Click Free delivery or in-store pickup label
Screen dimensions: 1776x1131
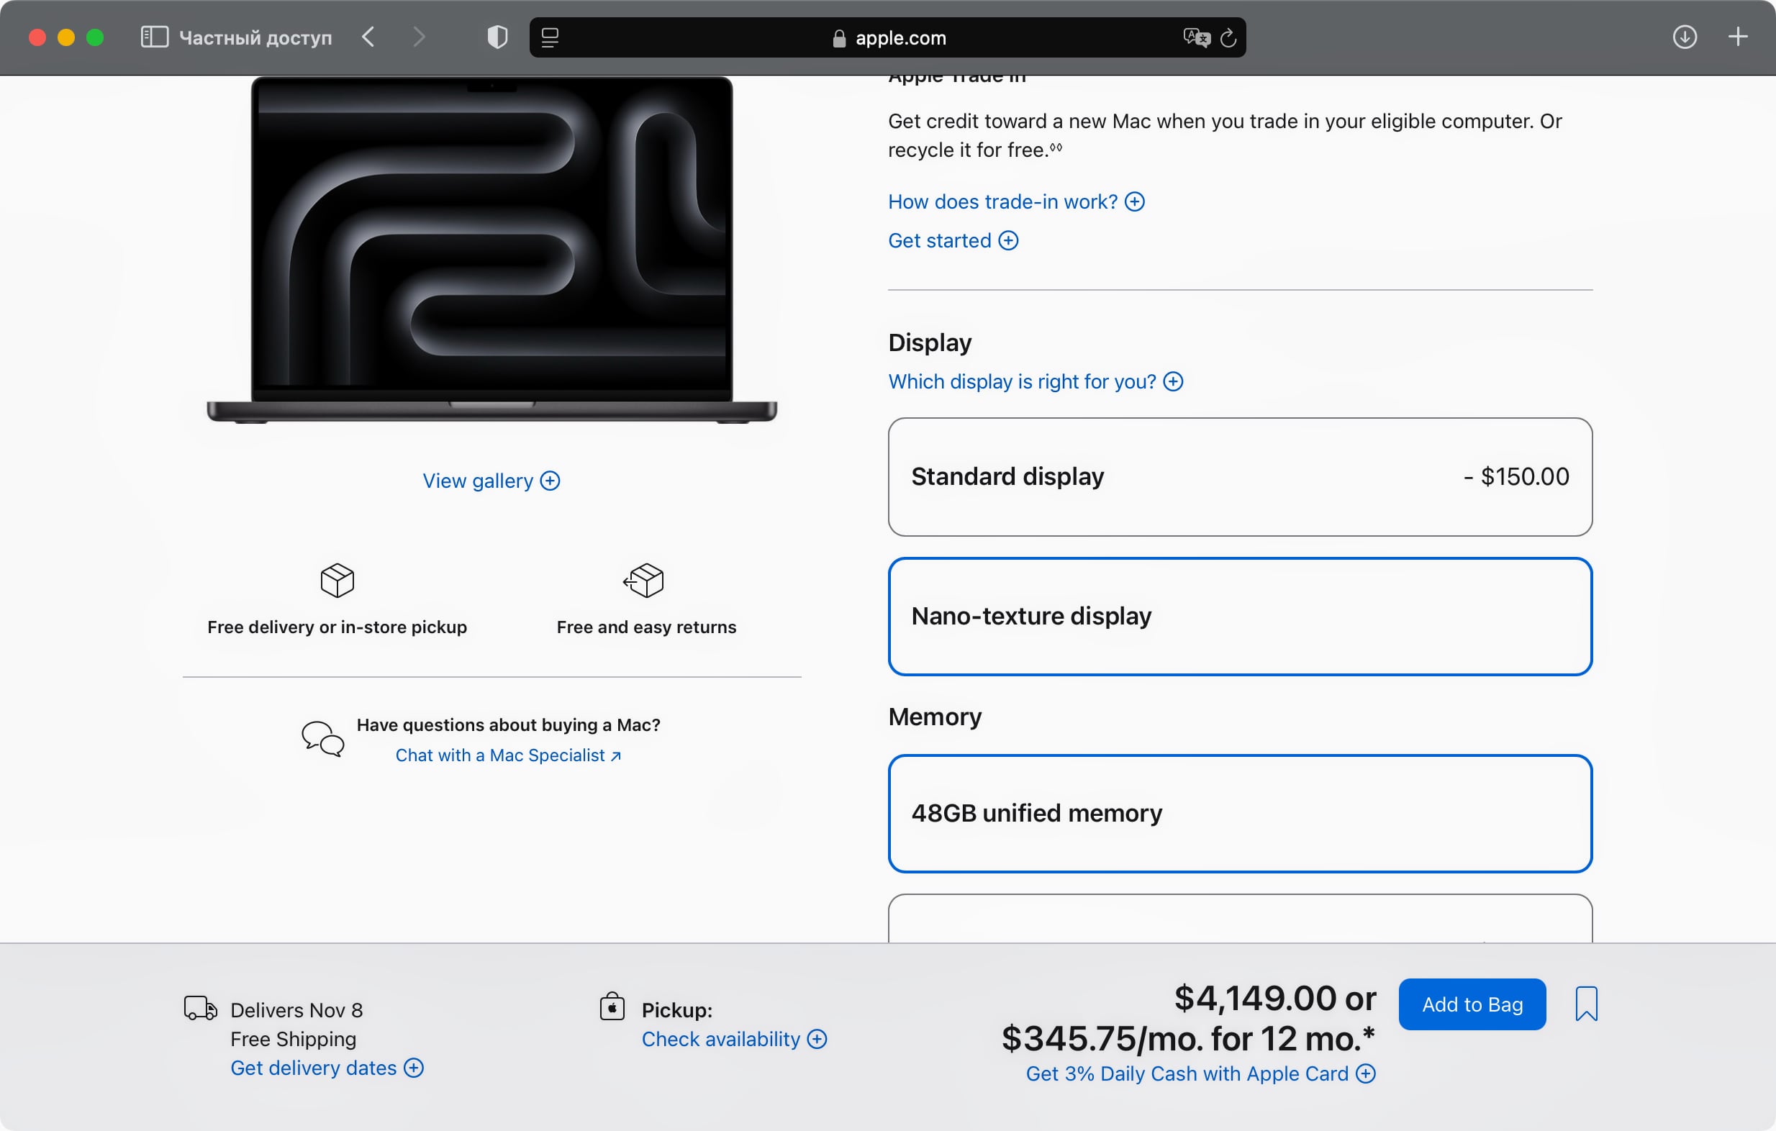pos(337,627)
